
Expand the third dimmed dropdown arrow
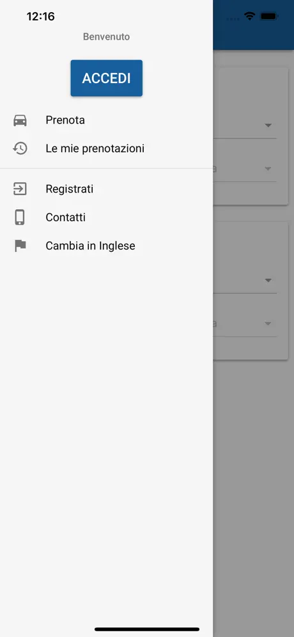coord(268,280)
